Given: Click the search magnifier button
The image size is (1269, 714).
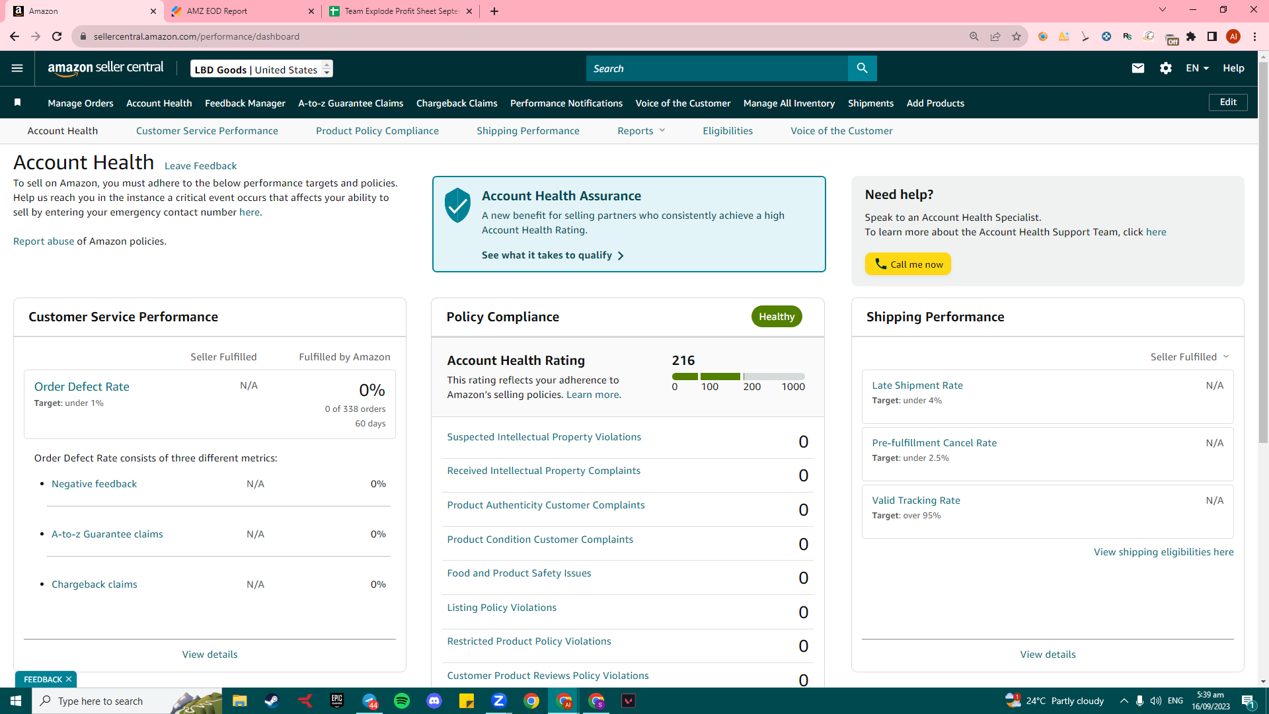Looking at the screenshot, I should [x=862, y=68].
